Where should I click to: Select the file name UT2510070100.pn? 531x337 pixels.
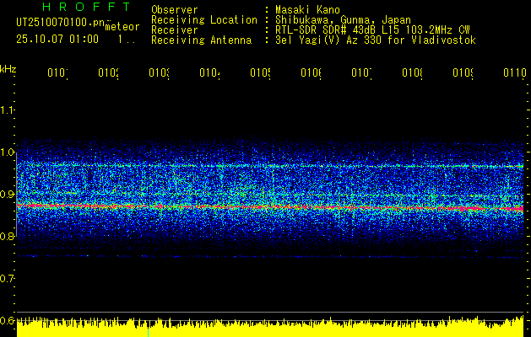click(x=61, y=23)
